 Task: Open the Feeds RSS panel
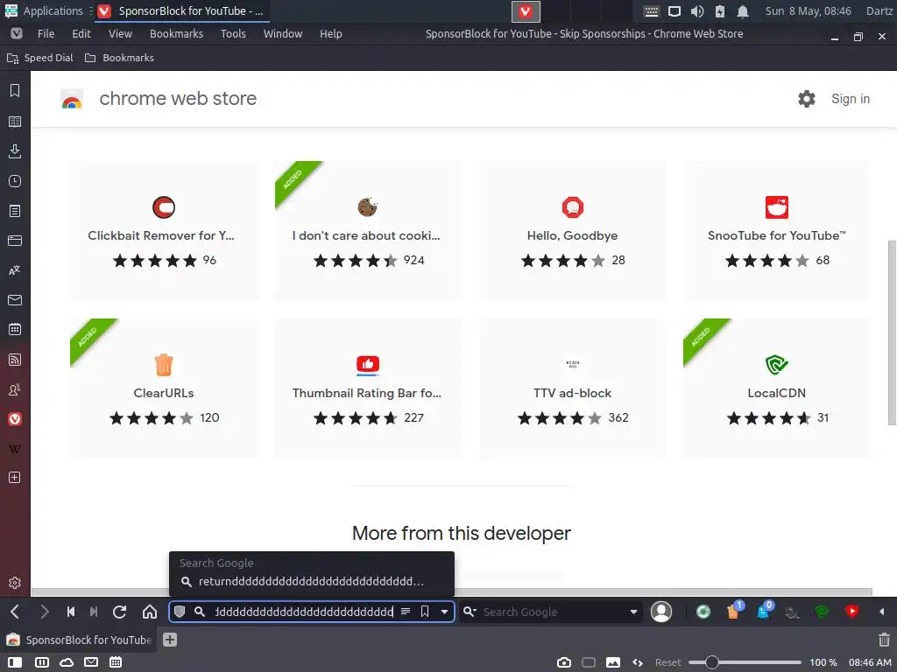coord(15,360)
